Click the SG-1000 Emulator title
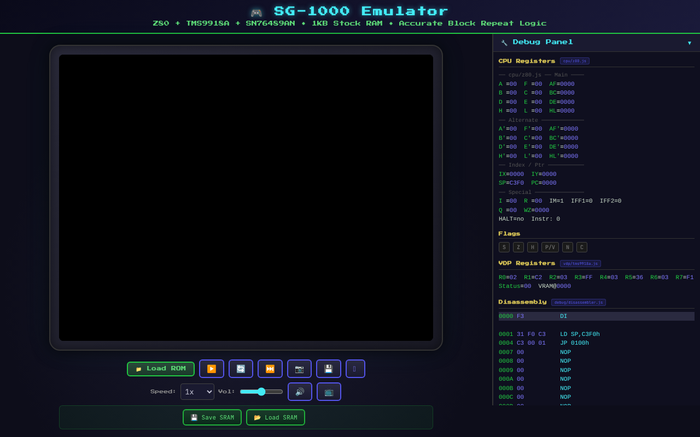 [361, 11]
